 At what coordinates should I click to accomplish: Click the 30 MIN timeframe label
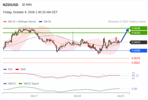(27, 5)
